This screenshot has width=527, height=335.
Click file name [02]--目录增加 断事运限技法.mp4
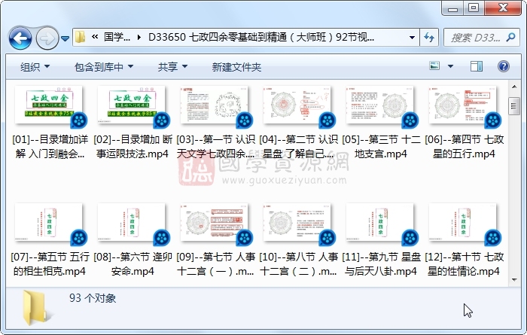pyautogui.click(x=133, y=147)
